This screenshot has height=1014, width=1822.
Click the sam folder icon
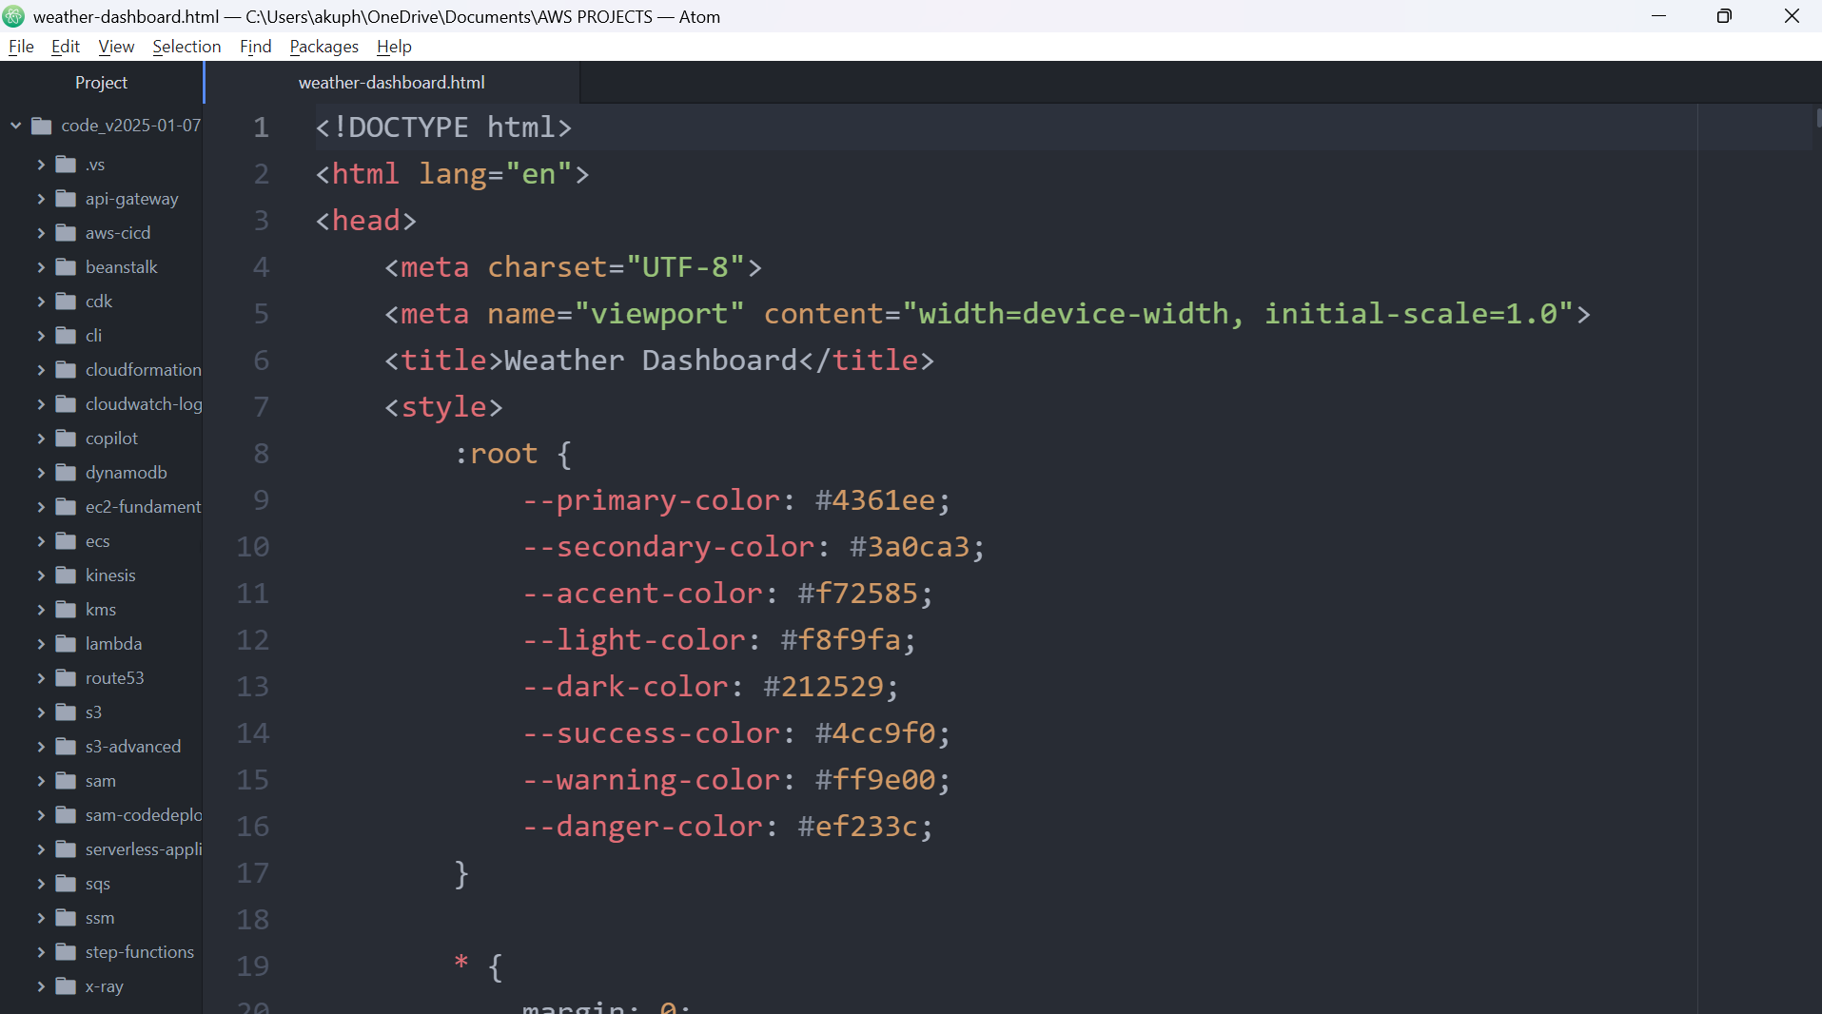coord(66,781)
